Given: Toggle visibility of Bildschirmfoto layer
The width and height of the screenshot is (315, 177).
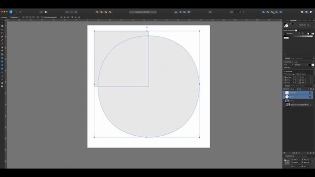Looking at the screenshot, I should coord(310,105).
